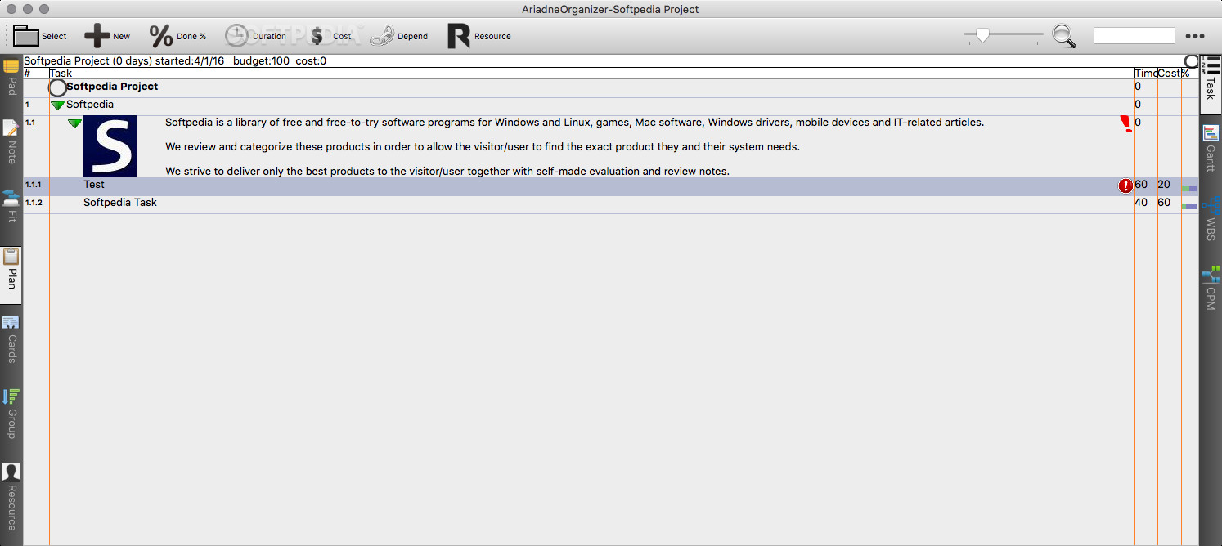Open the three-dots more options menu
Screen dimensions: 1222x546
(1195, 36)
